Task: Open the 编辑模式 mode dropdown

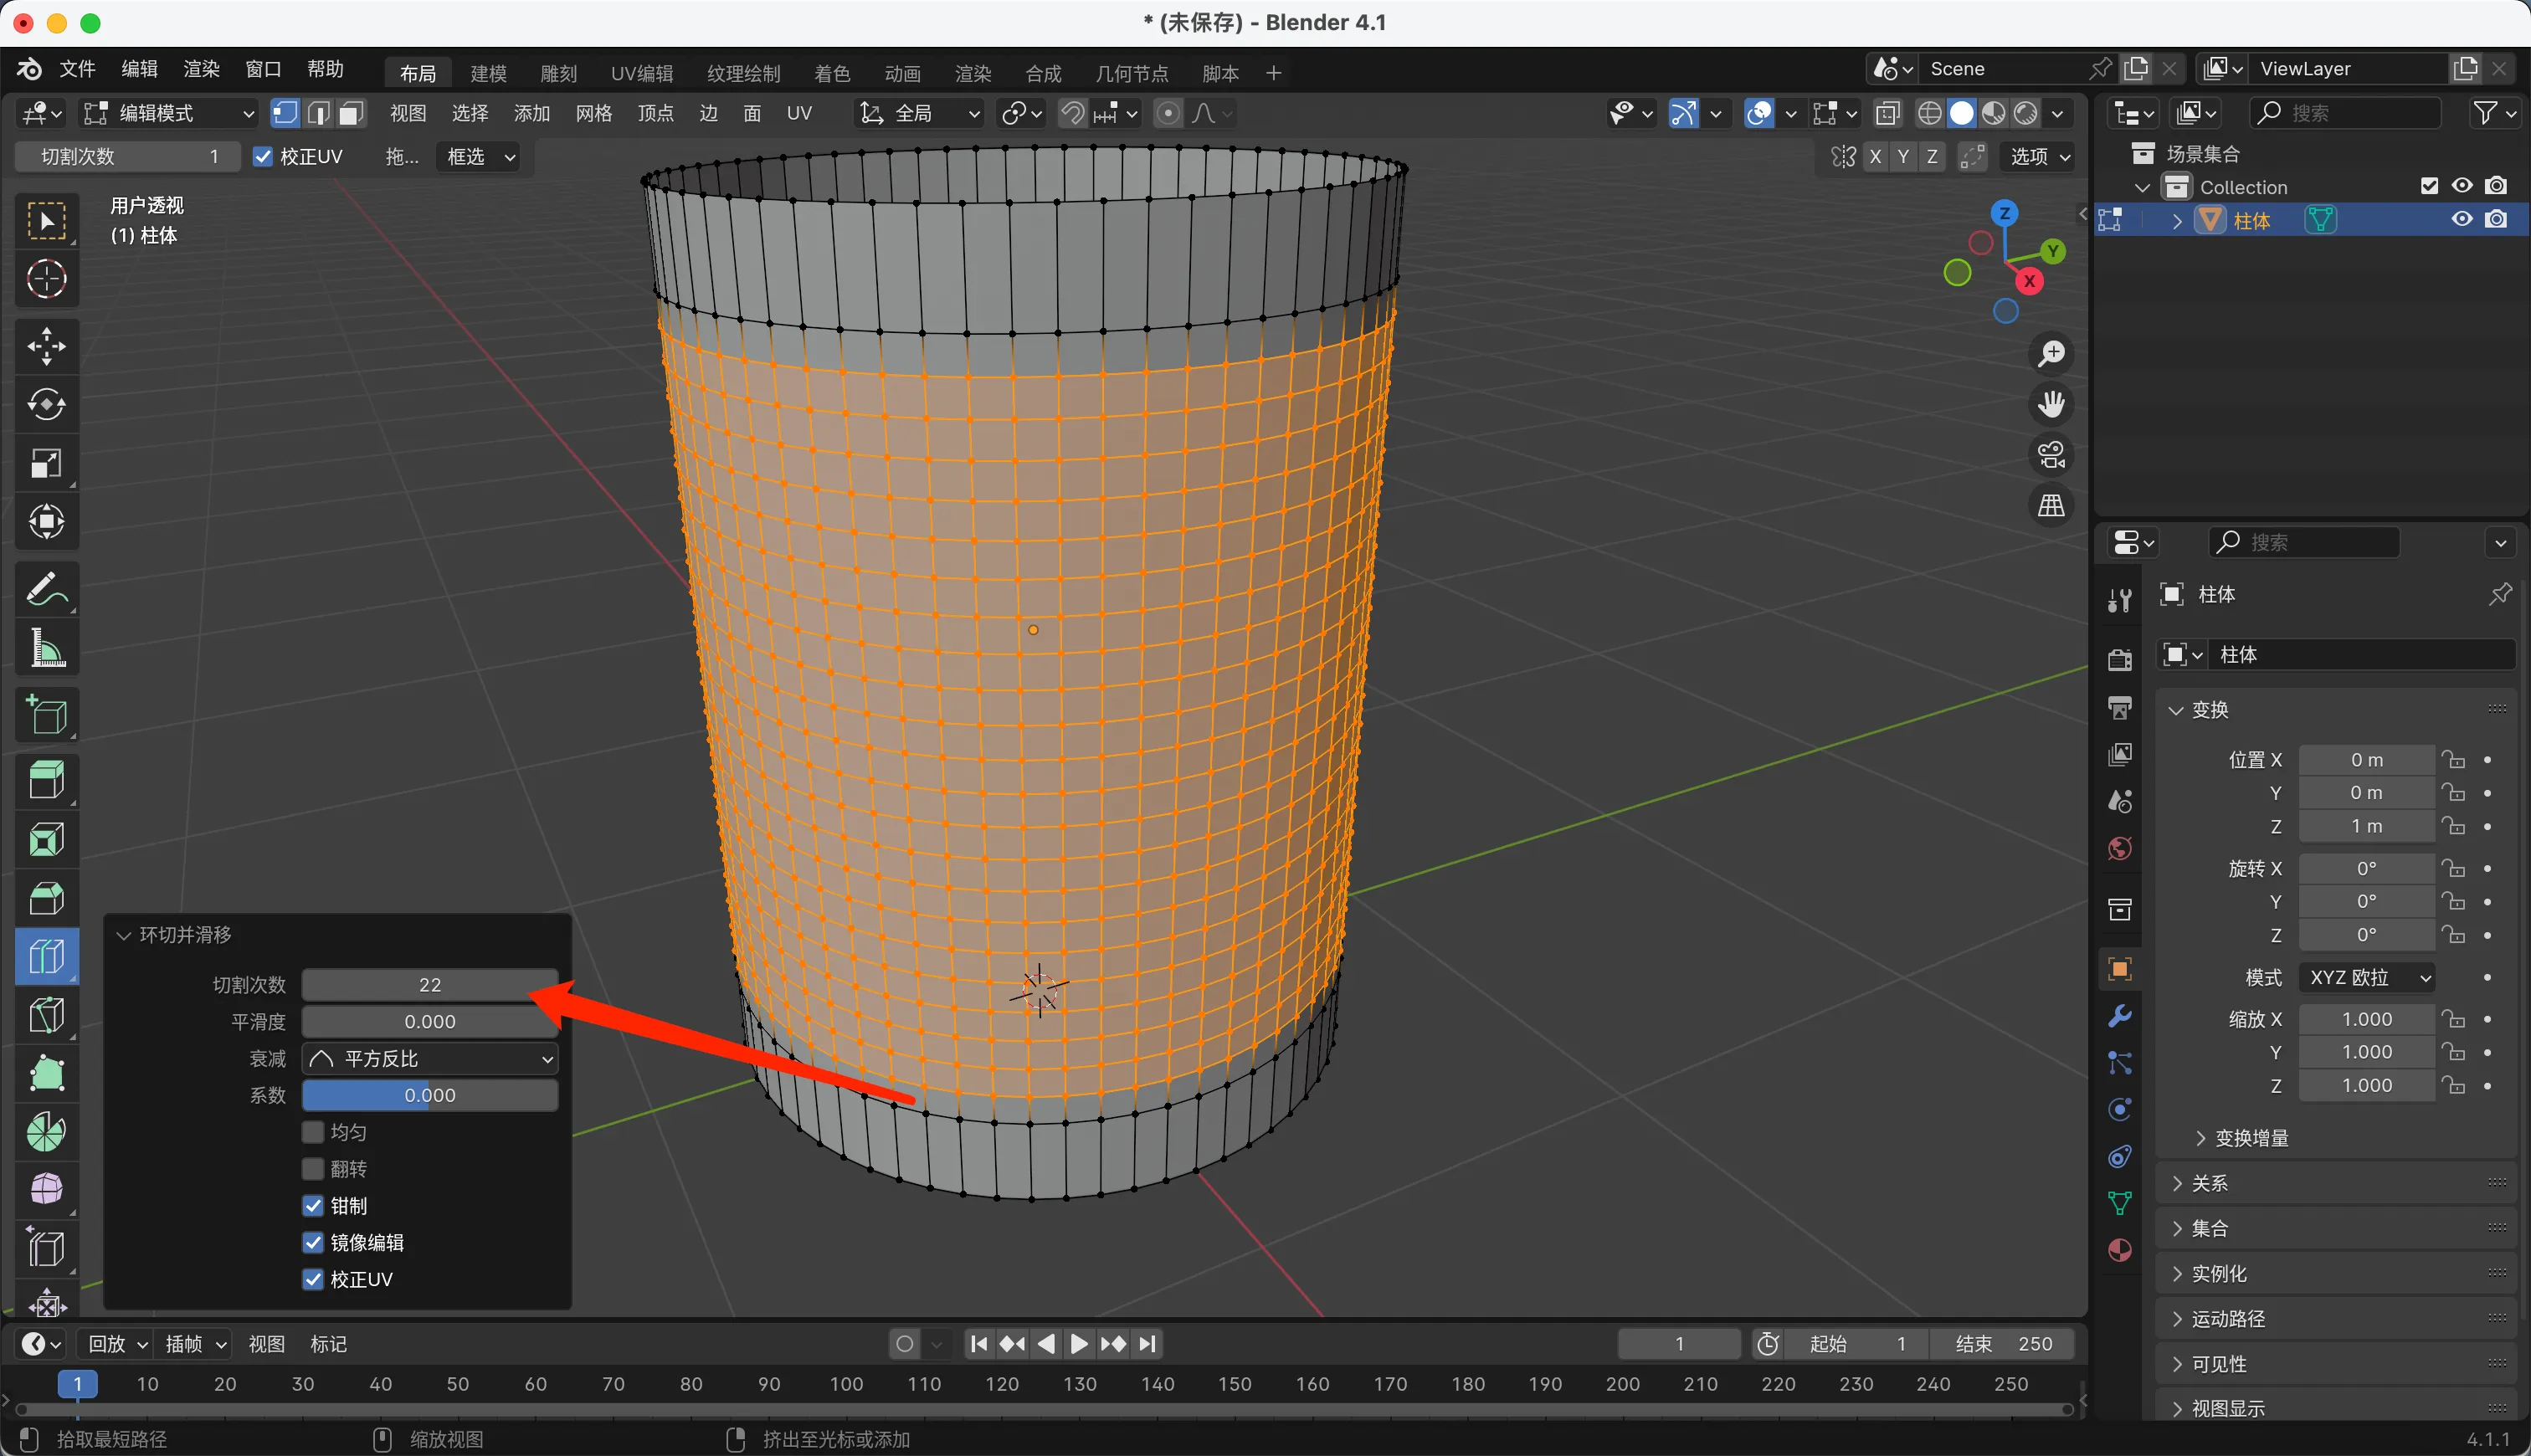Action: point(168,113)
